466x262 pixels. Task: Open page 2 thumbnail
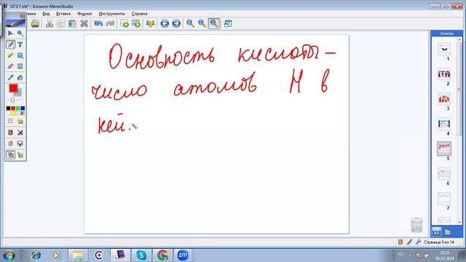point(444,74)
